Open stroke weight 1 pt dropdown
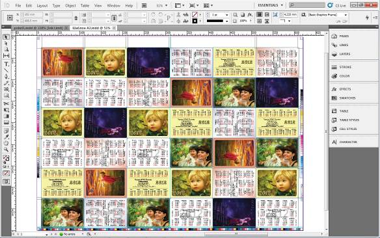 point(227,15)
